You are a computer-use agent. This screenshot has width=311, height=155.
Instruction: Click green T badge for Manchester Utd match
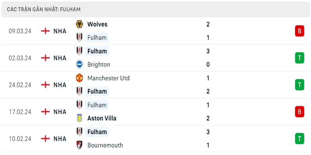tap(299, 85)
